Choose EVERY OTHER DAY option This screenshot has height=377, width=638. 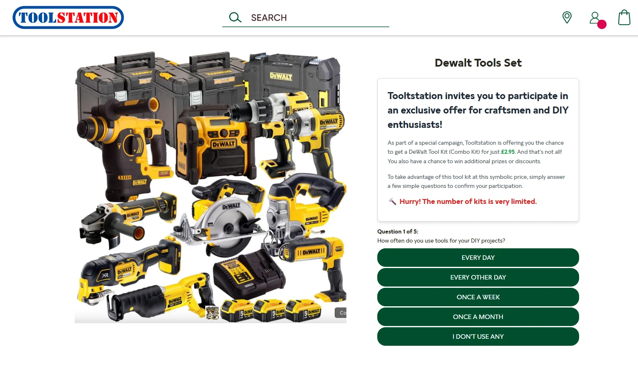478,278
